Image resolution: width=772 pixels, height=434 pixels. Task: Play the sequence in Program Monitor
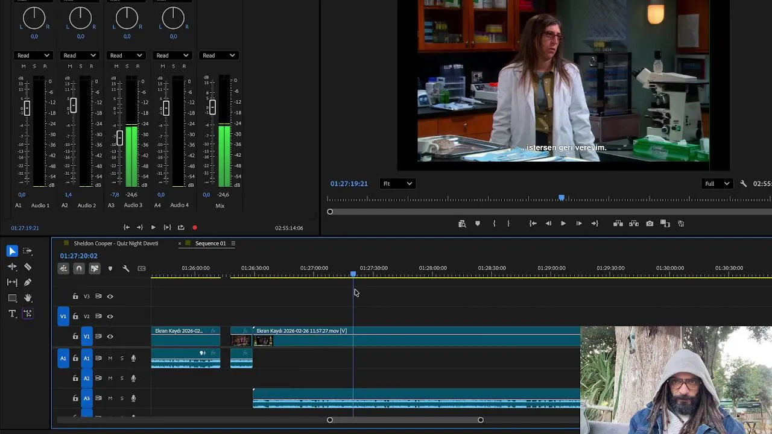[x=563, y=224]
